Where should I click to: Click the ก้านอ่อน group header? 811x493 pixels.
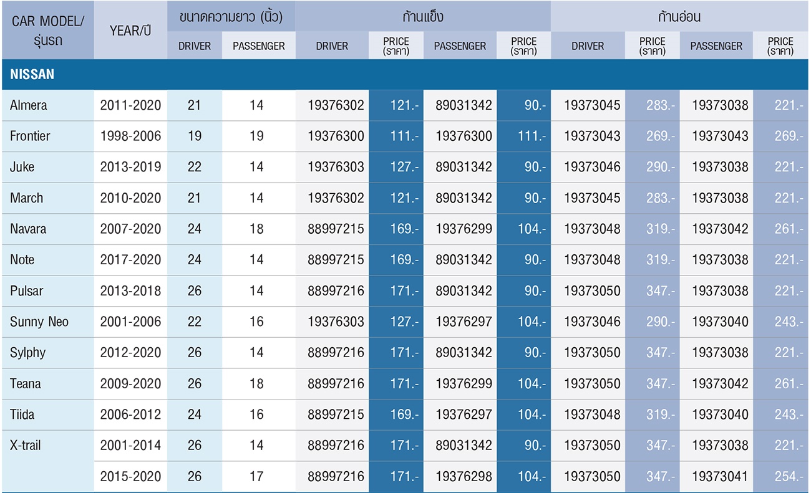(x=680, y=17)
